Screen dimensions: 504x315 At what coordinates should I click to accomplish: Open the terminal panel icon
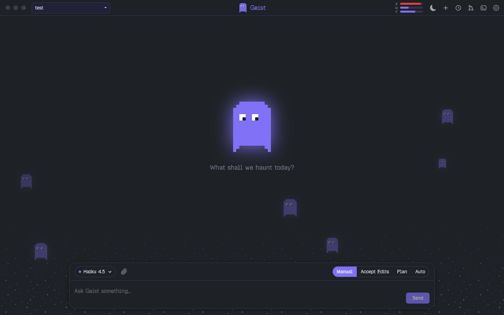coord(484,8)
